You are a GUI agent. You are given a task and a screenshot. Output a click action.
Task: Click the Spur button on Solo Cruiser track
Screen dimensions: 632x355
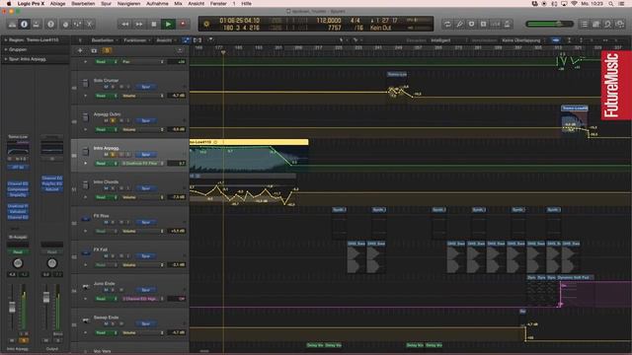[x=146, y=87]
